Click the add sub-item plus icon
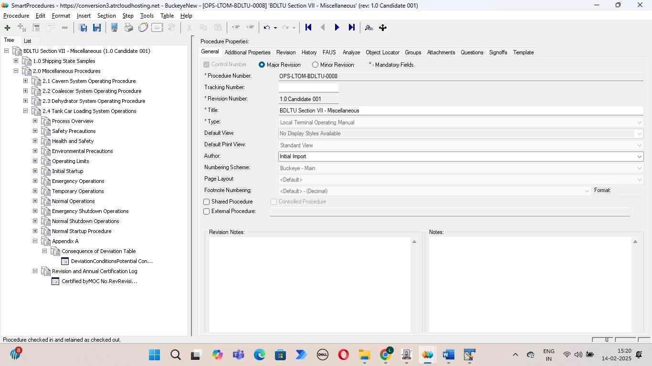This screenshot has height=366, width=652. point(21,28)
